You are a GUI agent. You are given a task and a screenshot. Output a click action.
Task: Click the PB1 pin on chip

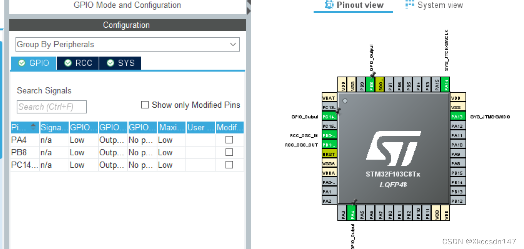pos(399,213)
